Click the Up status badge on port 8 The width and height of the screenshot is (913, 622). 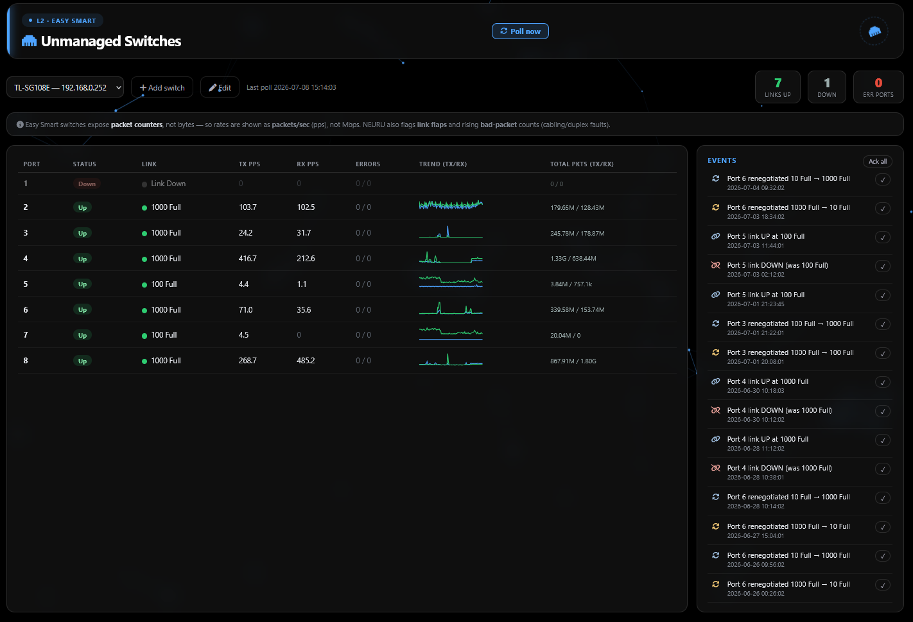[x=82, y=361]
